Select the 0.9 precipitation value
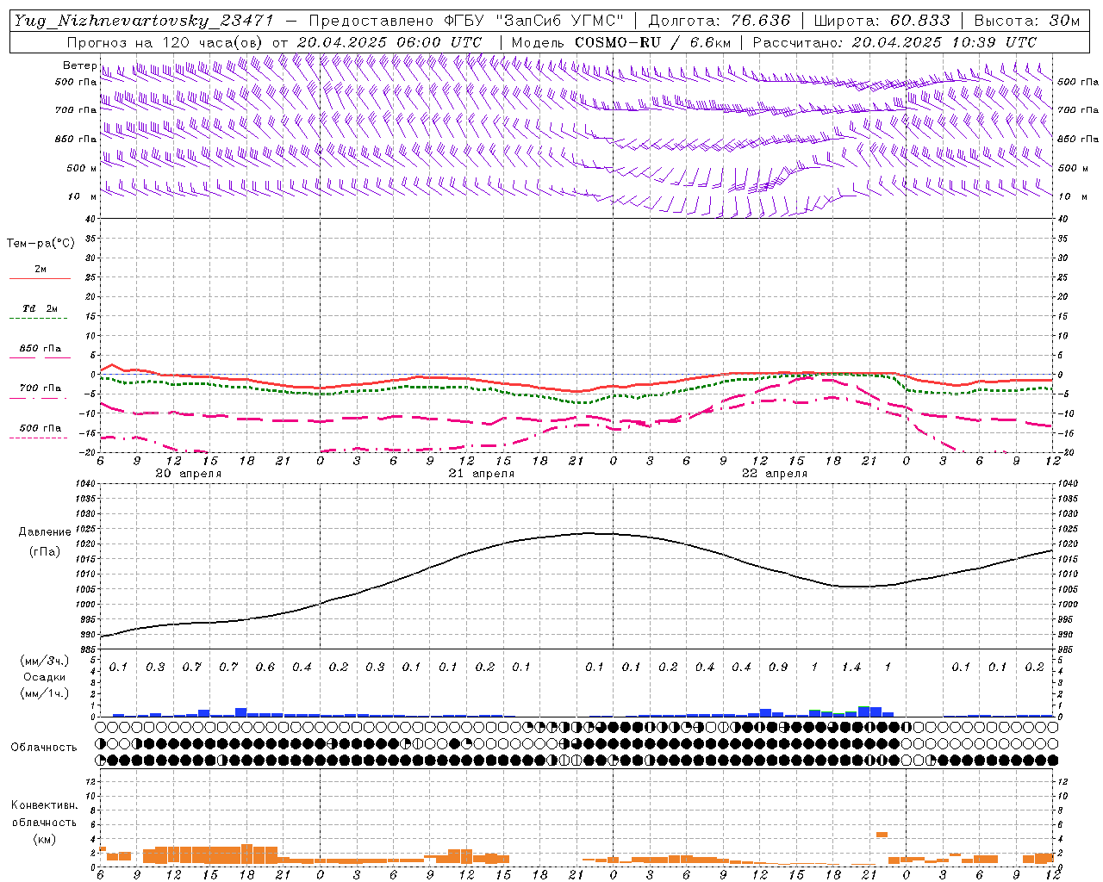1103x882 pixels. tap(777, 668)
